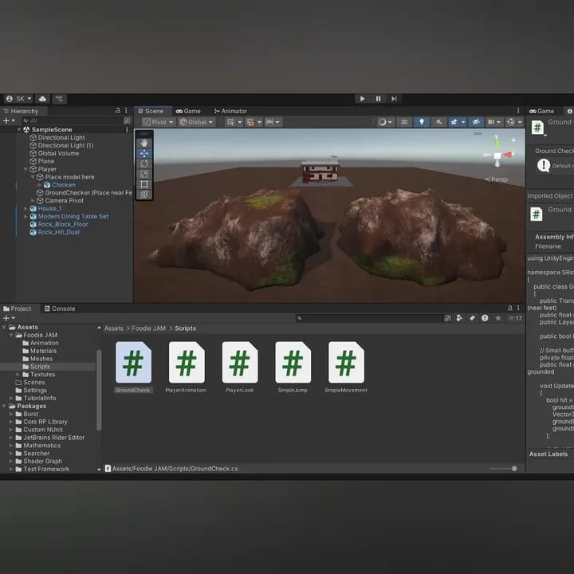Switch to the Game tab next to Scene

(188, 111)
